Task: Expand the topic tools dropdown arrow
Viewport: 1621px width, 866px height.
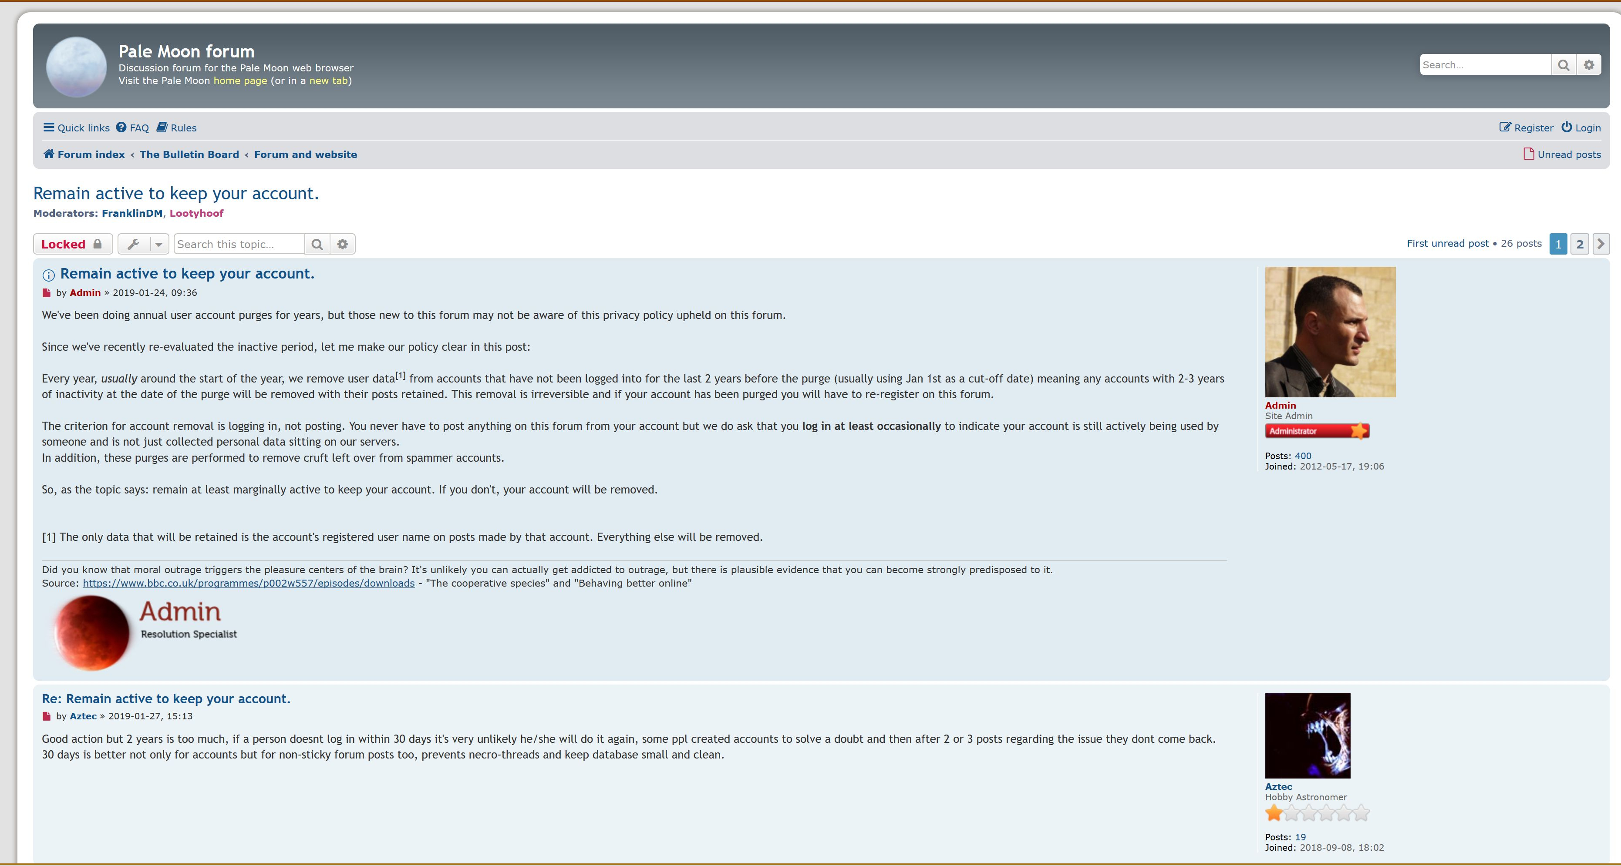Action: point(159,244)
